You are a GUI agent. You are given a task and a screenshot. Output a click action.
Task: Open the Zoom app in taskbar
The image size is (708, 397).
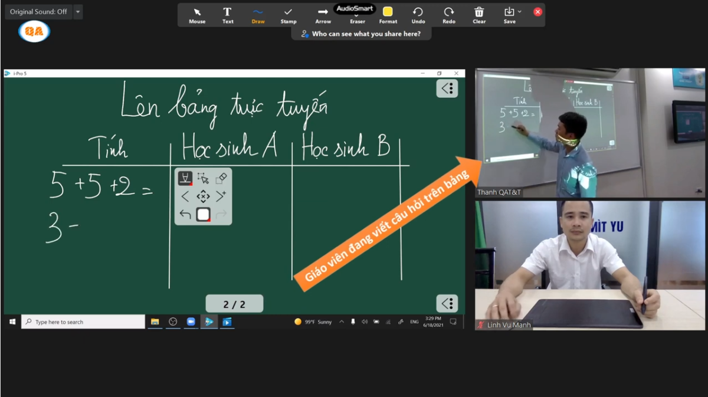[x=191, y=321]
